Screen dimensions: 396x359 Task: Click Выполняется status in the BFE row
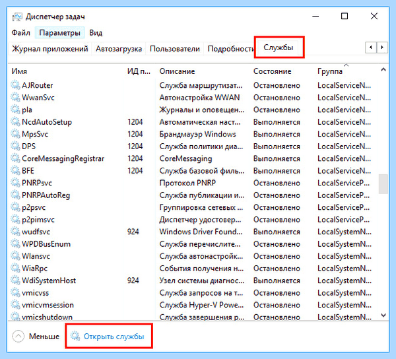click(277, 171)
